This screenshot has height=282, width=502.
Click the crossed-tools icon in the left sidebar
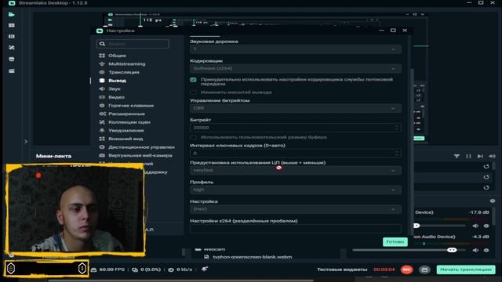(12, 48)
